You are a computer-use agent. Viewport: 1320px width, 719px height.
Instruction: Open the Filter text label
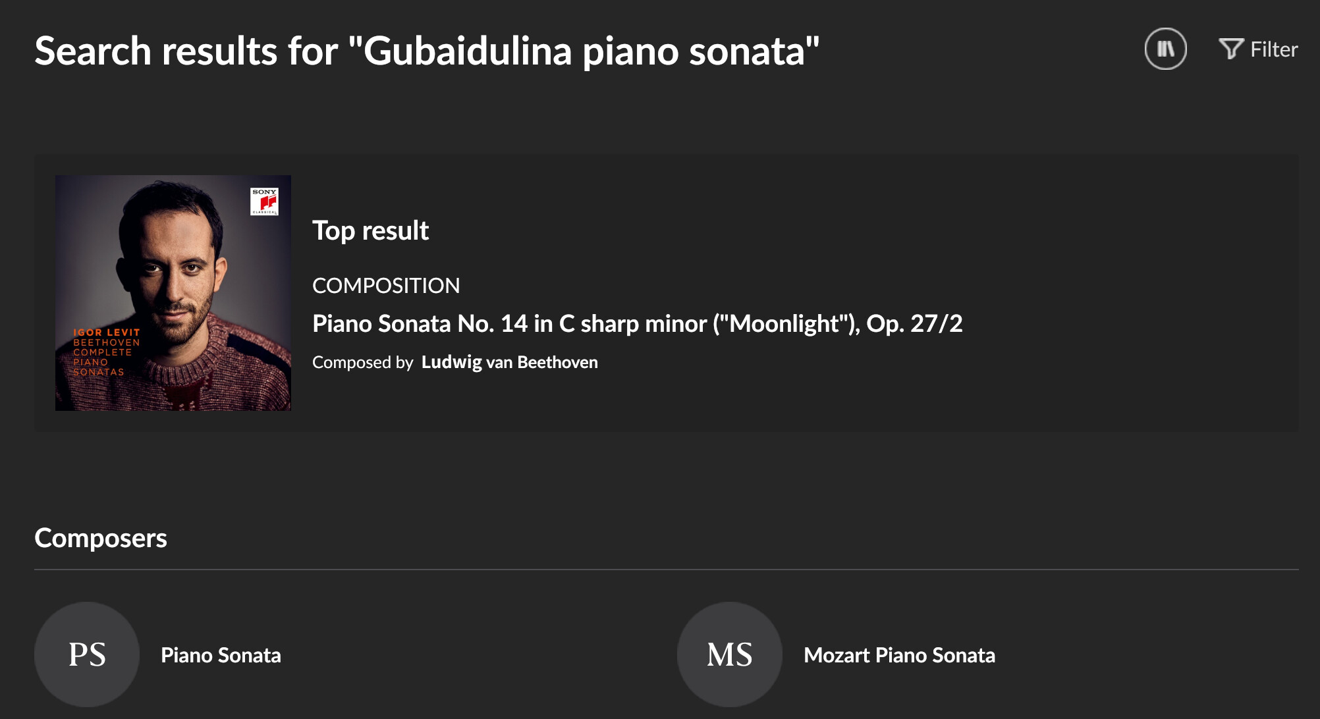click(1274, 49)
